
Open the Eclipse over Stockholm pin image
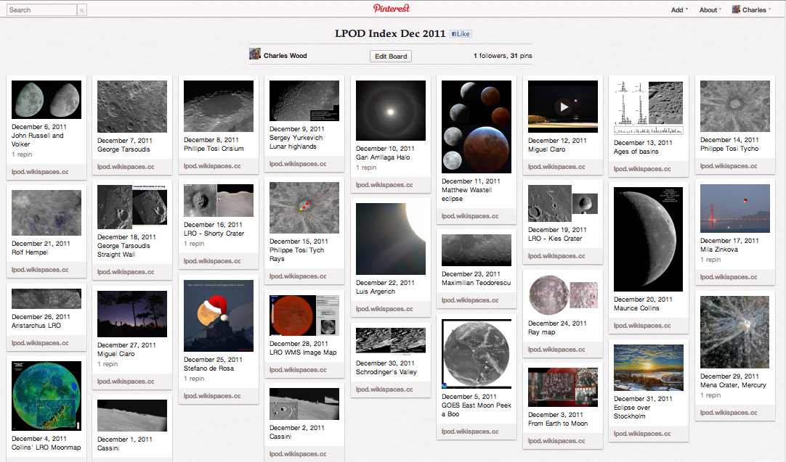[648, 368]
